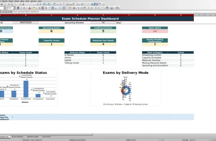Open the Borders dropdown arrow
The image size is (216, 141).
click(105, 8)
